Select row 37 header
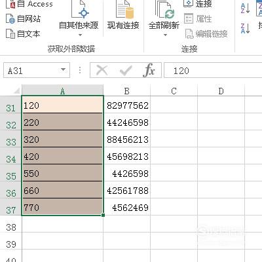Screen dimensions: 262x262 coord(10,207)
